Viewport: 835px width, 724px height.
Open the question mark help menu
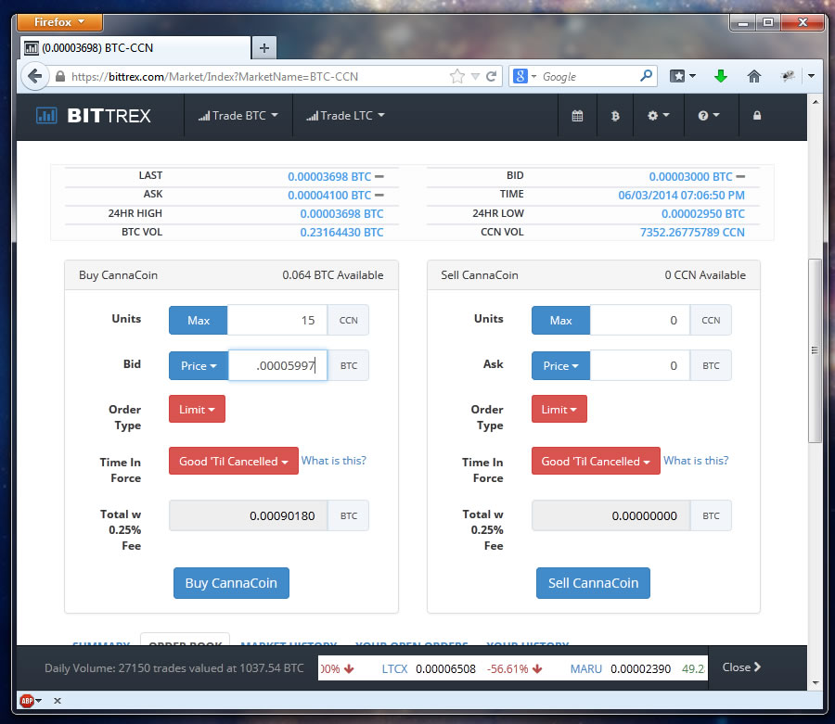[709, 116]
